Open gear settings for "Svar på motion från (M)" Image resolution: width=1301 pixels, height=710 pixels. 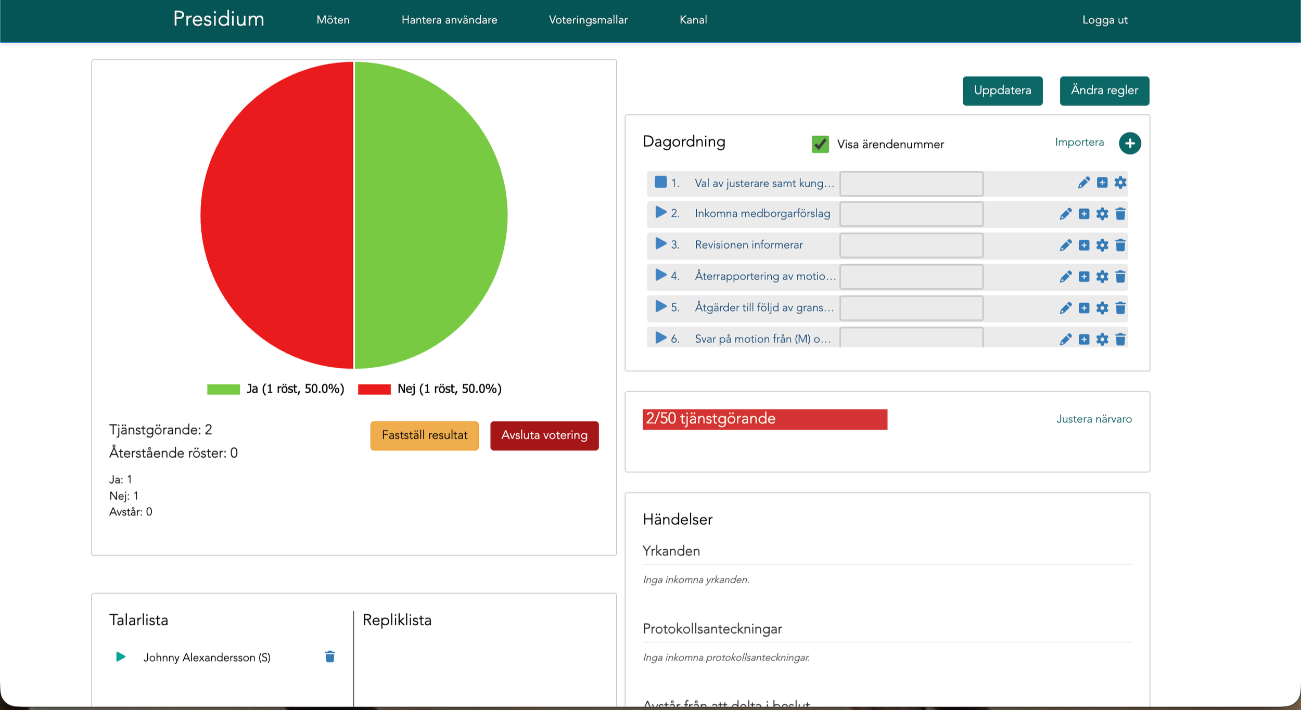point(1102,339)
